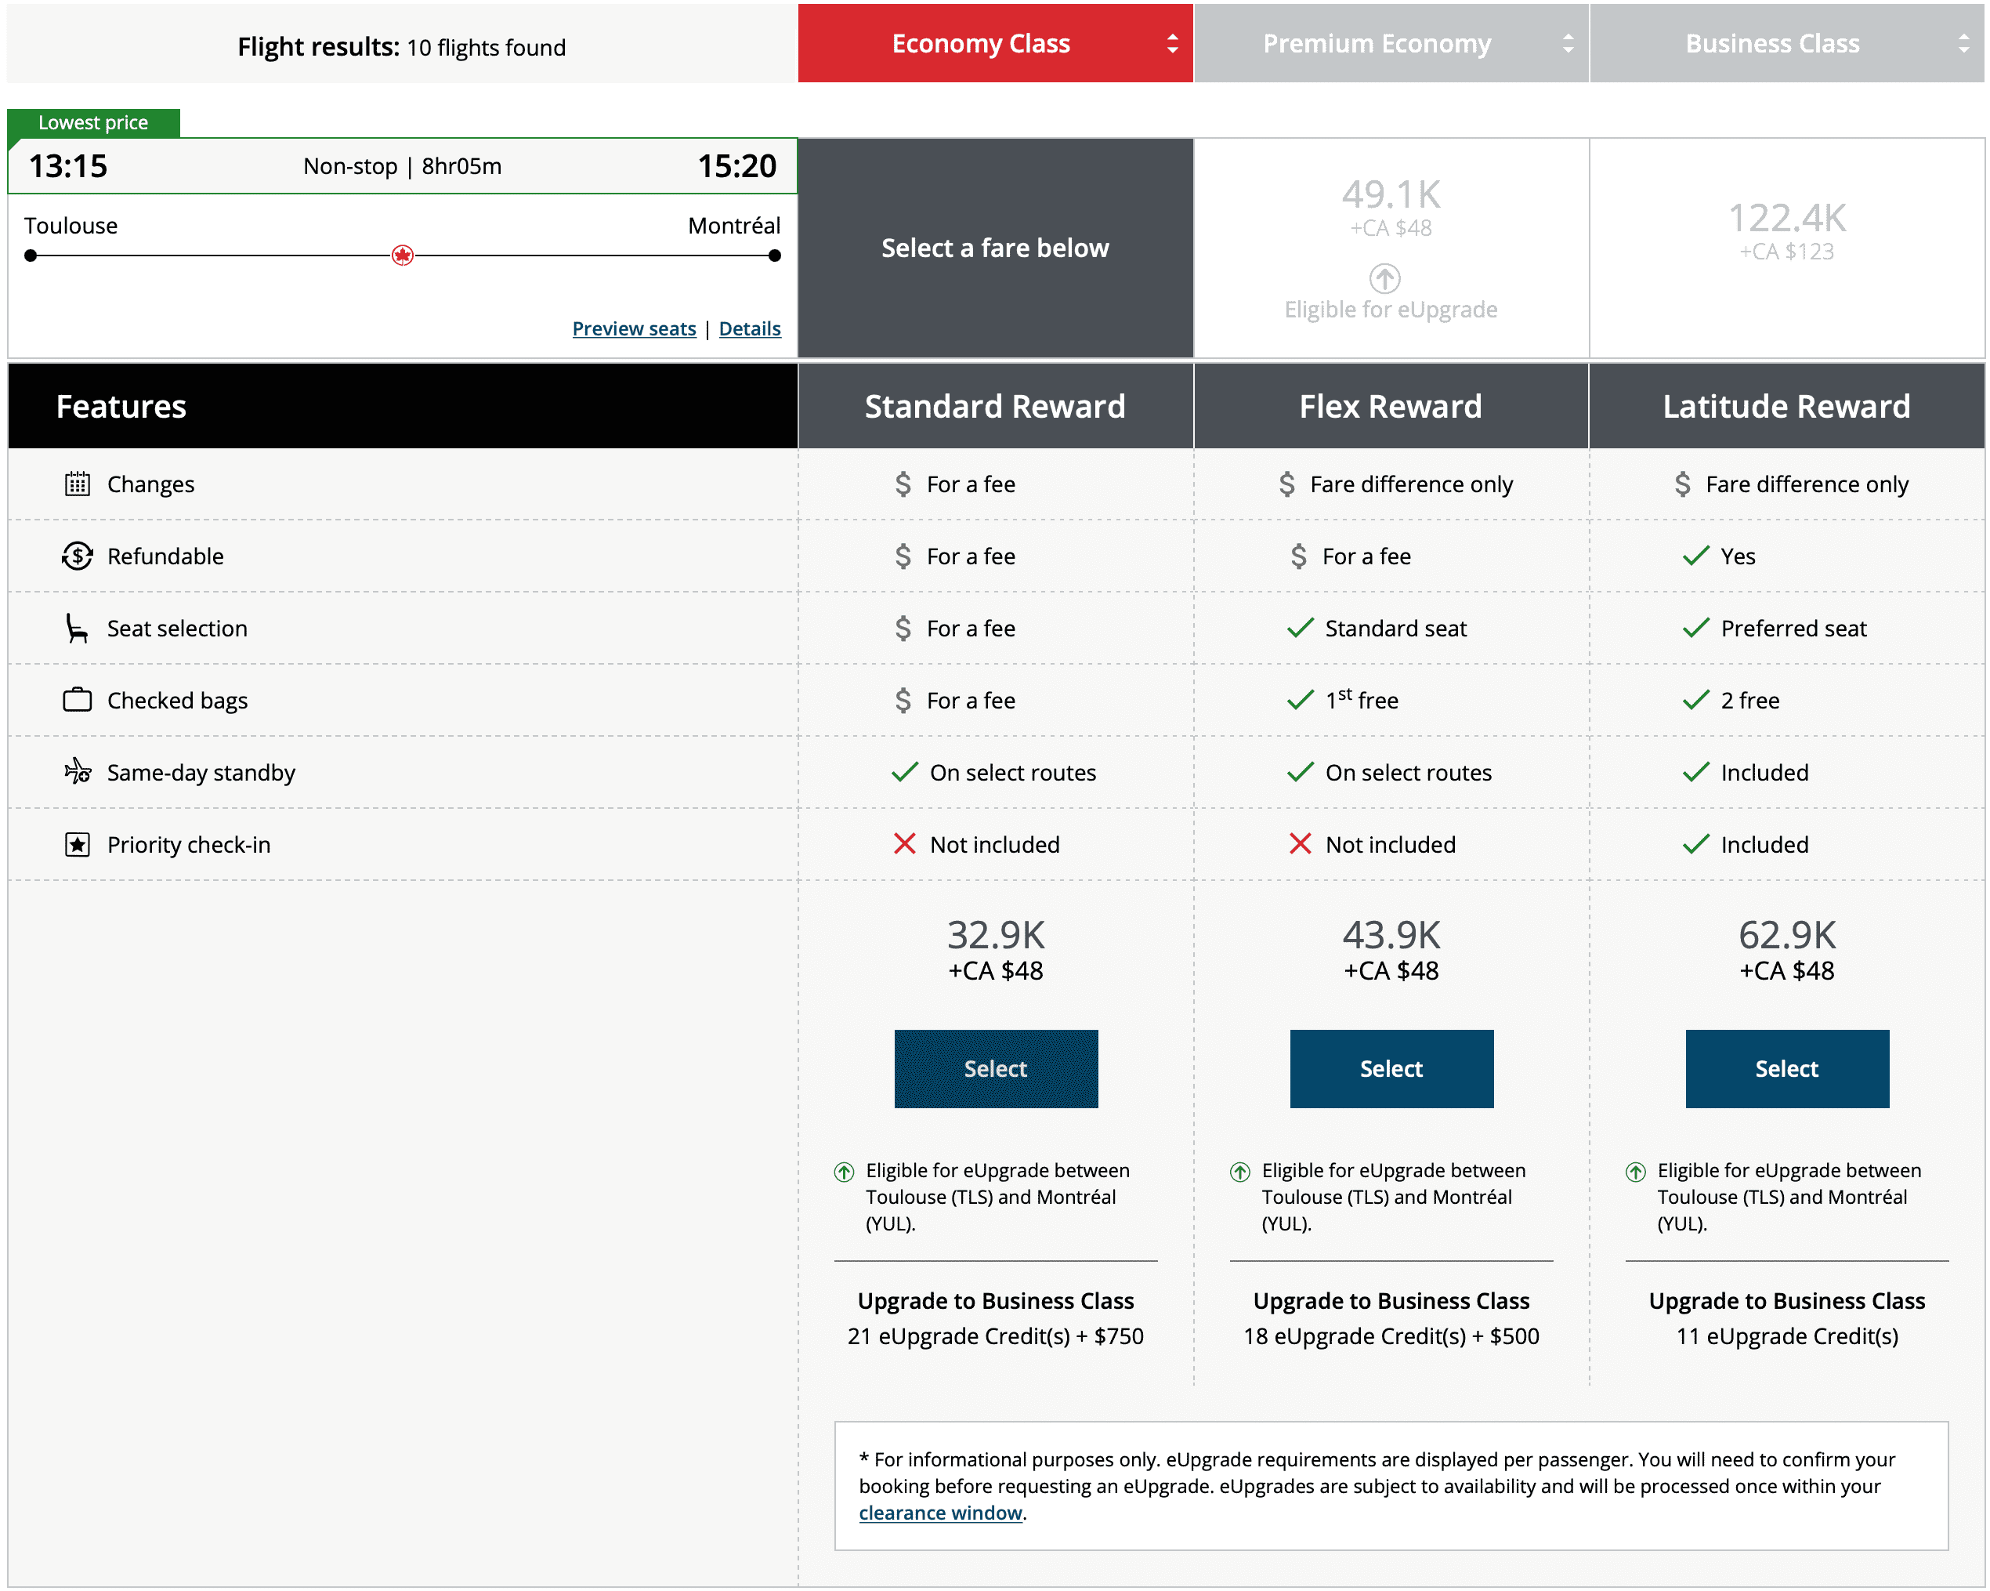Click the Checked bags suitcase icon
The image size is (1990, 1591).
click(78, 700)
